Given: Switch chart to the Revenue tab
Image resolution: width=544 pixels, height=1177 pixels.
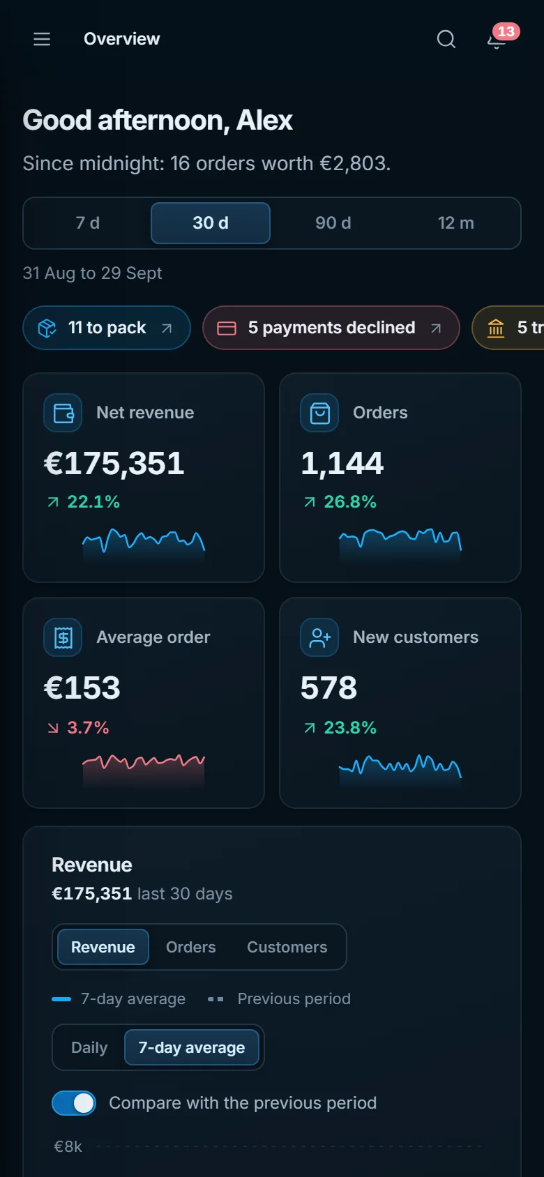Looking at the screenshot, I should (103, 947).
